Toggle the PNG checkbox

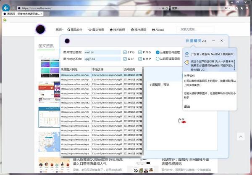[140, 52]
